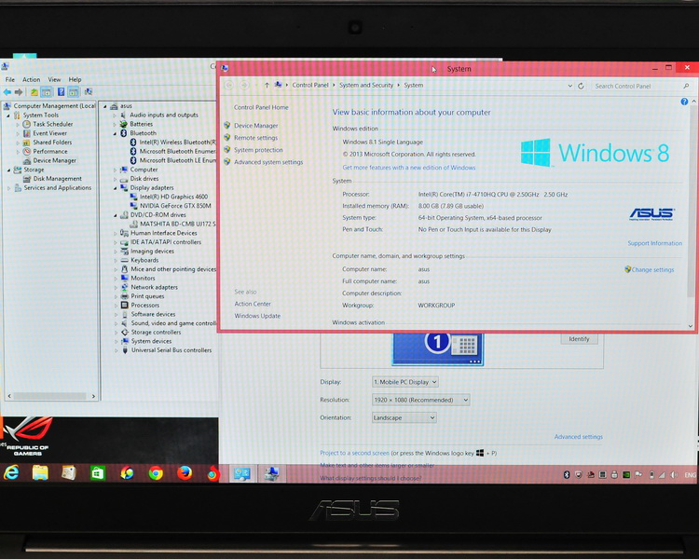Click Get more features with new edition link
The height and width of the screenshot is (559, 699).
tap(409, 168)
